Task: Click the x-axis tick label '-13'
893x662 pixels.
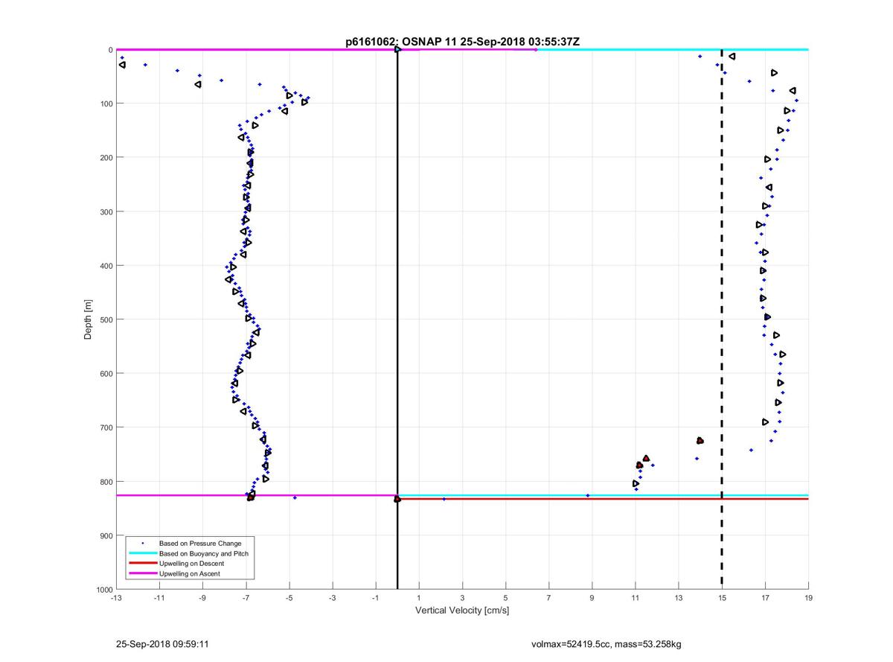Action: click(x=115, y=598)
